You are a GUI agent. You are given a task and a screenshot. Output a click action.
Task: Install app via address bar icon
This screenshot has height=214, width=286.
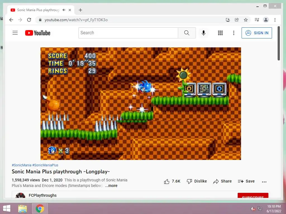point(228,20)
